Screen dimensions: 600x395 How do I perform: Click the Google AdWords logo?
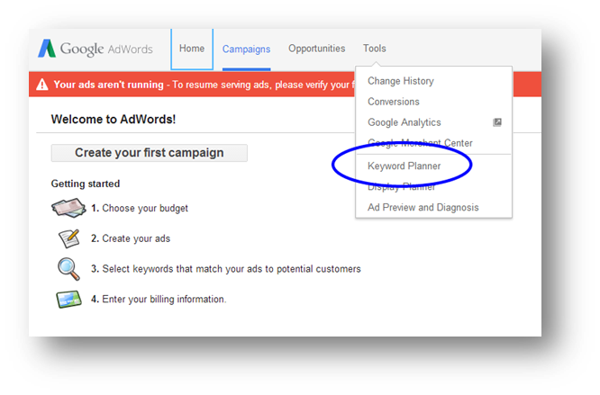(x=95, y=49)
